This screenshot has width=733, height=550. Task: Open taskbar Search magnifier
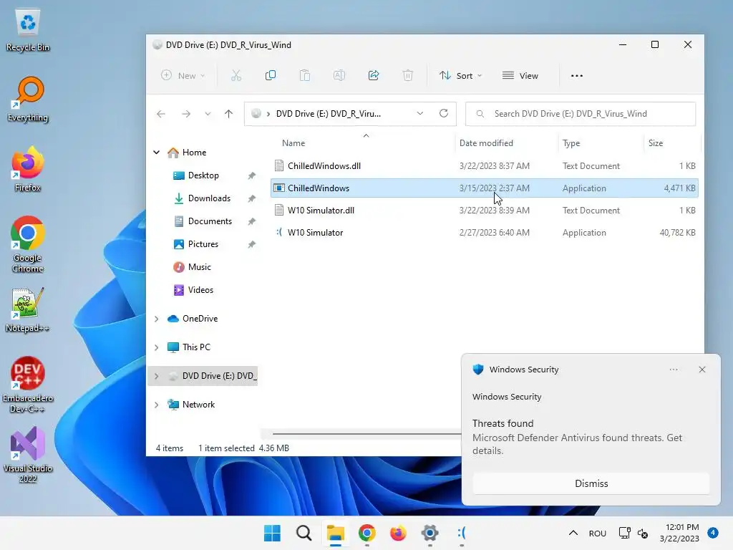click(304, 533)
